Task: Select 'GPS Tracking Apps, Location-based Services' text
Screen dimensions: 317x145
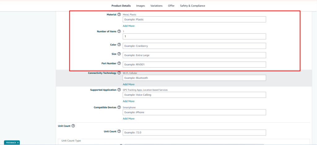Action: tap(145, 90)
